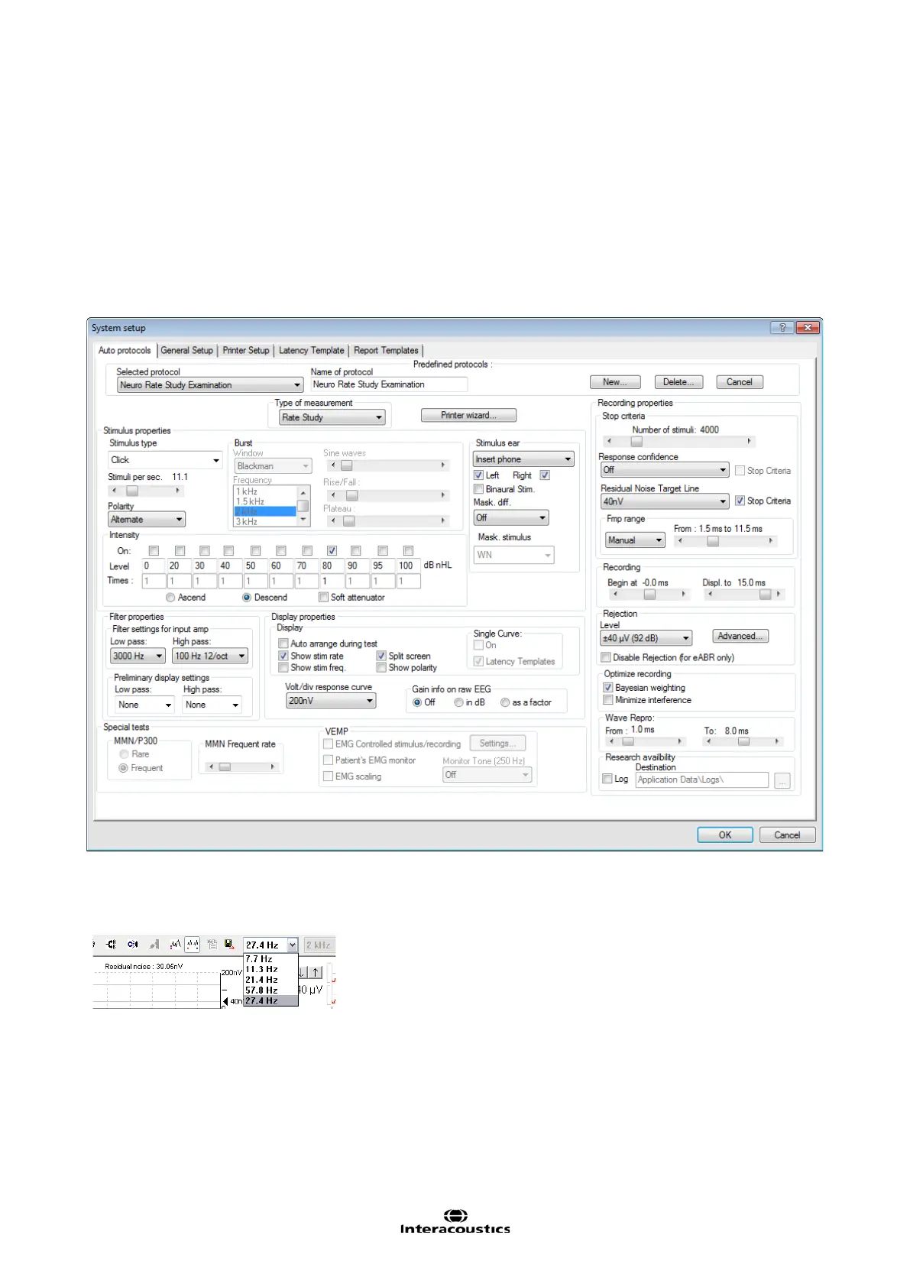Select the 'in dB' gain info radio button
This screenshot has height=1287, width=910.
point(458,702)
